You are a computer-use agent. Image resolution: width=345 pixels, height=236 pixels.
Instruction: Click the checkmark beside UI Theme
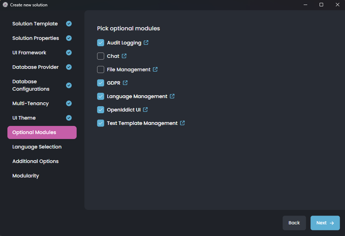[x=69, y=117]
